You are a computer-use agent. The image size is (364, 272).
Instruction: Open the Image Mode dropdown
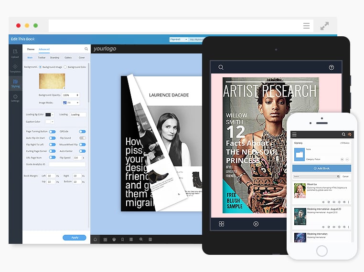pos(71,103)
